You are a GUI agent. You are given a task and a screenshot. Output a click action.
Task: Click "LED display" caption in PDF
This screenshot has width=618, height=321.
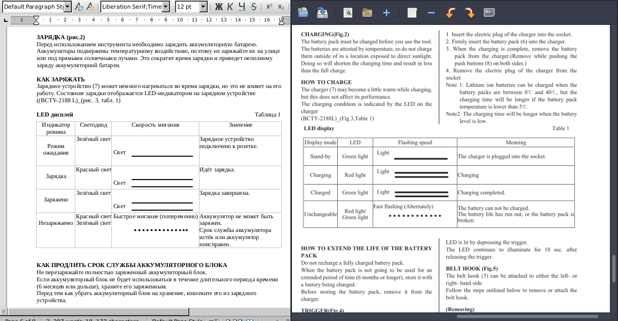click(x=319, y=128)
